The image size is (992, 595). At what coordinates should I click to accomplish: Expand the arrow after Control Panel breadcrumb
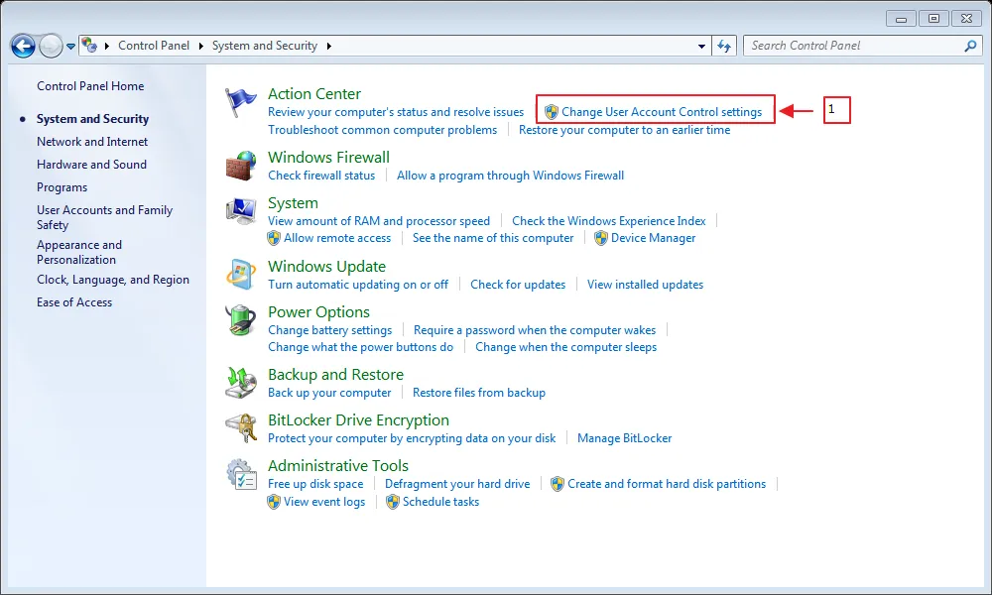(x=200, y=46)
